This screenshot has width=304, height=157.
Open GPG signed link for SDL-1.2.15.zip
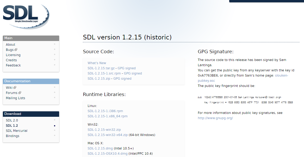122,79
